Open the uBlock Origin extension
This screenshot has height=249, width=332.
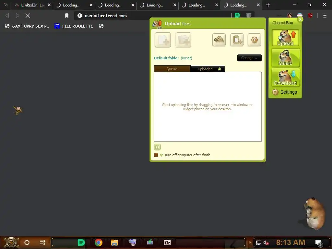[x=310, y=16]
